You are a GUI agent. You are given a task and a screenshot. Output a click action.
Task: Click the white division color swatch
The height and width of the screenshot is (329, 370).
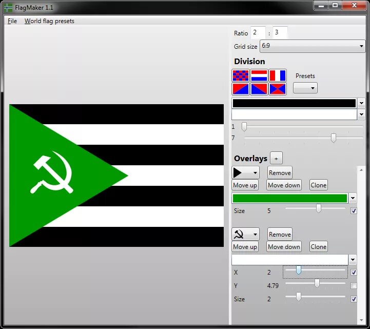tap(294, 114)
